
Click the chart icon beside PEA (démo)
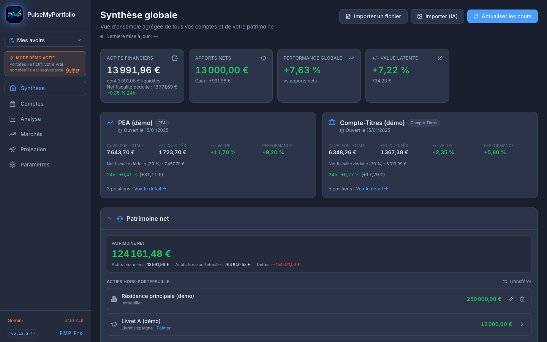point(110,122)
